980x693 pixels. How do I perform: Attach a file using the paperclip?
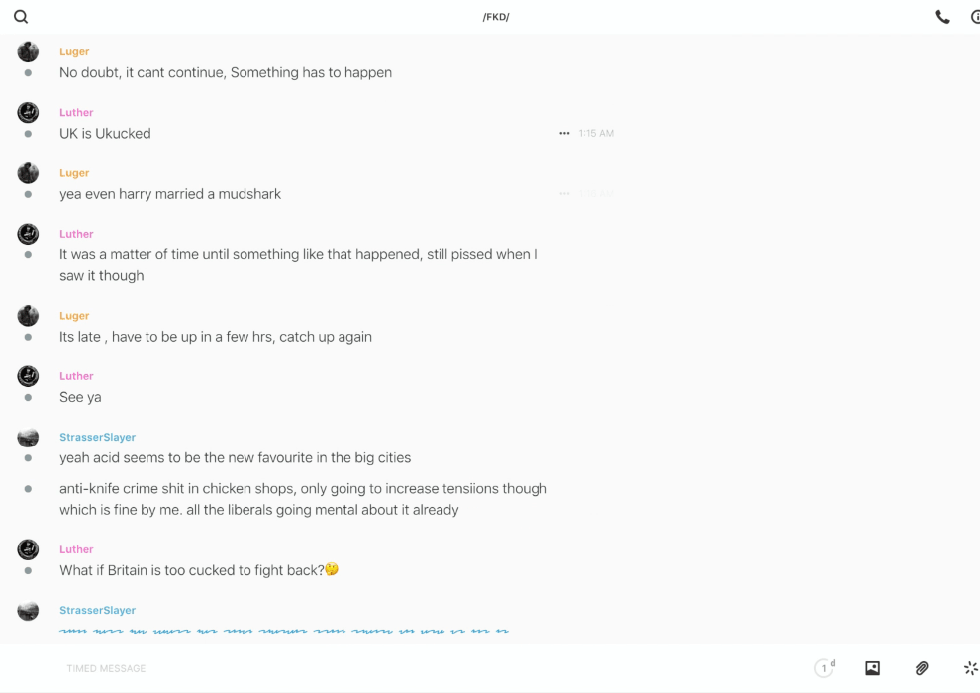tap(922, 668)
